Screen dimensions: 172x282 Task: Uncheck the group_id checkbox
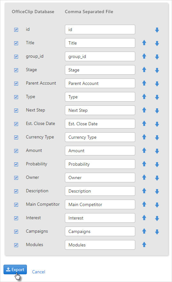[x=16, y=57]
